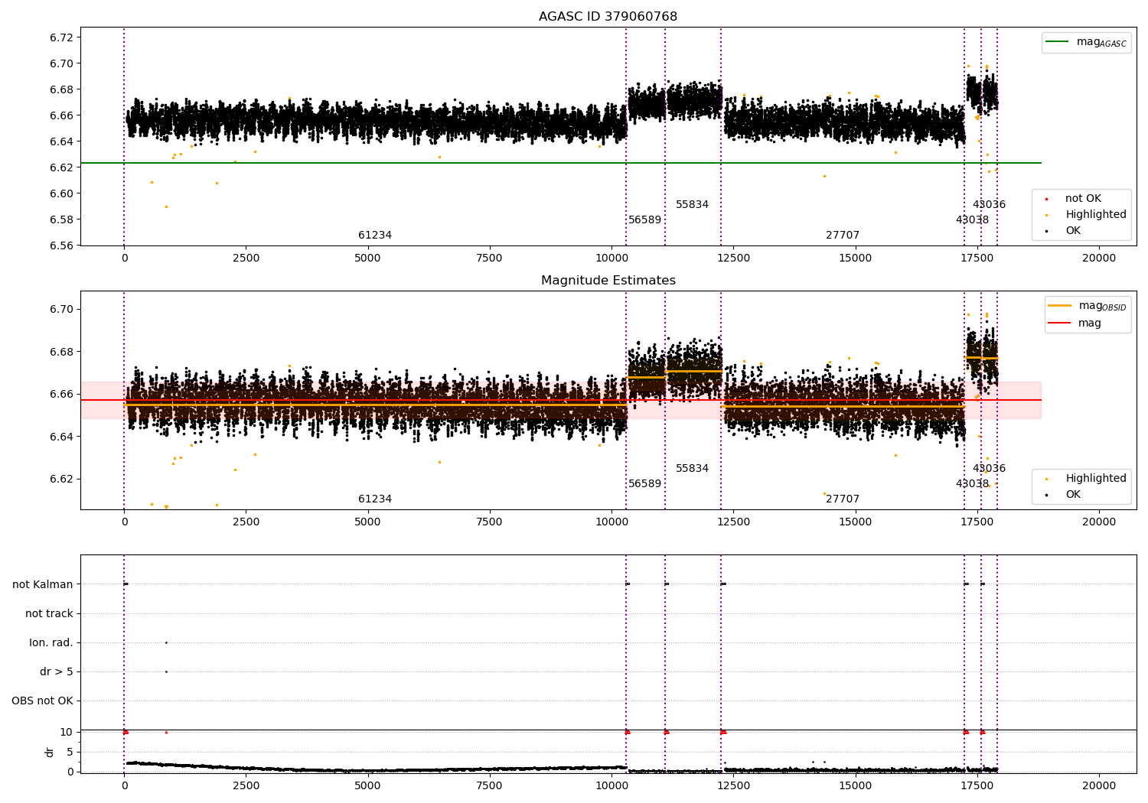This screenshot has height=803, width=1148.
Task: Click the y-tick 10 on the bottom dr axis
Action: tap(67, 733)
